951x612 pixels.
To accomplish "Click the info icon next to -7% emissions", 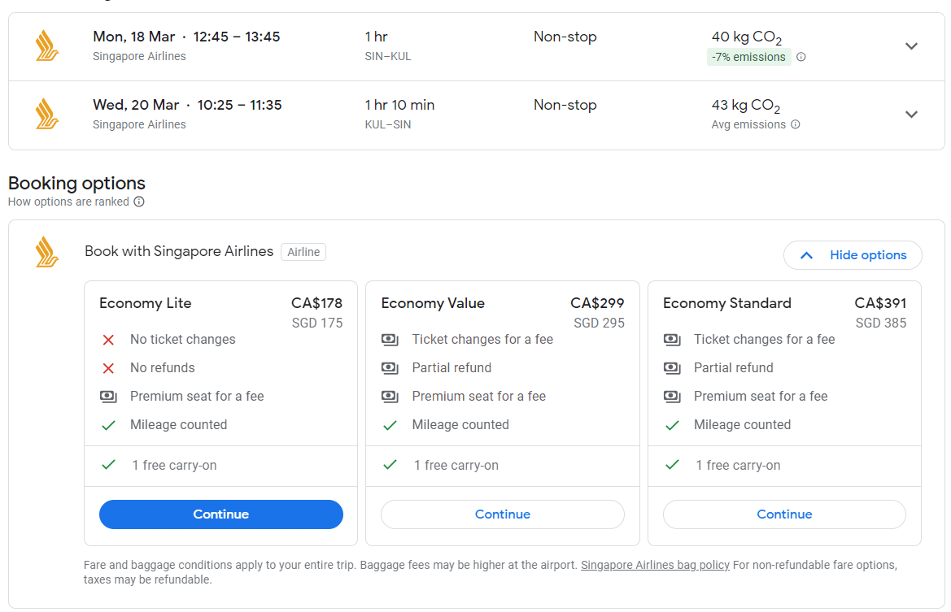I will tap(801, 57).
